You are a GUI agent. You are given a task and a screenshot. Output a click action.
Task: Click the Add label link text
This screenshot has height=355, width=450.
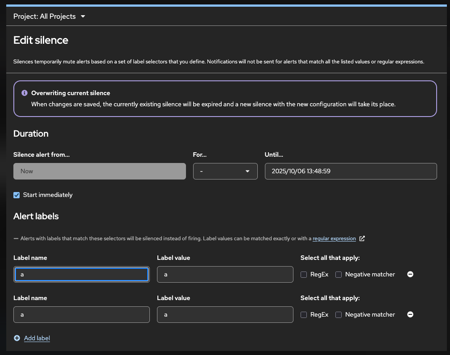click(x=37, y=338)
